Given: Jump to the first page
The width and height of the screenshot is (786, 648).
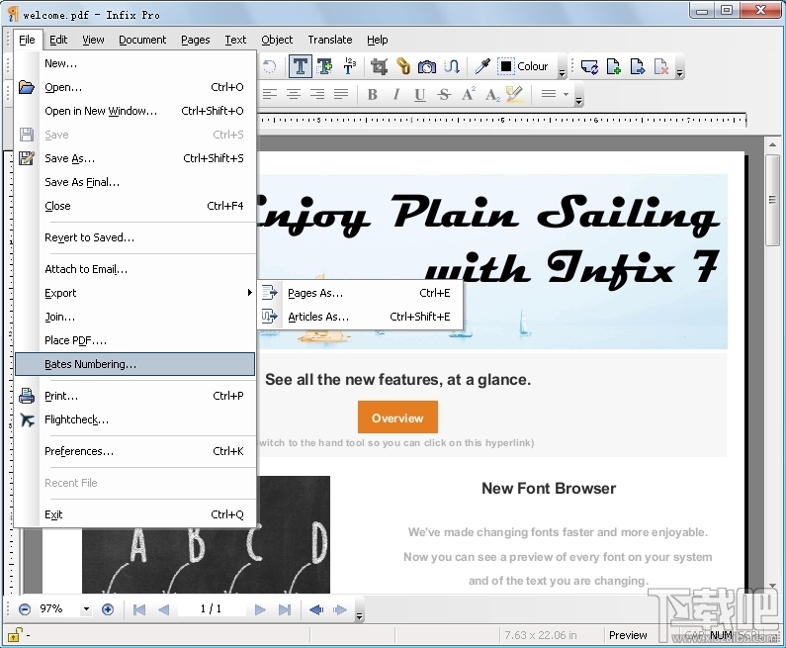Looking at the screenshot, I should [138, 609].
